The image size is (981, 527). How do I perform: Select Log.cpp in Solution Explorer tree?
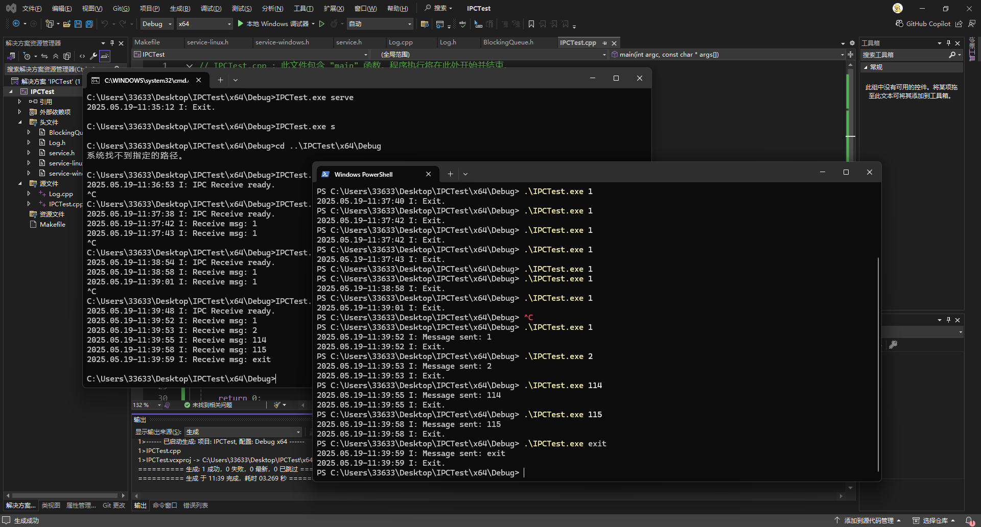[61, 194]
